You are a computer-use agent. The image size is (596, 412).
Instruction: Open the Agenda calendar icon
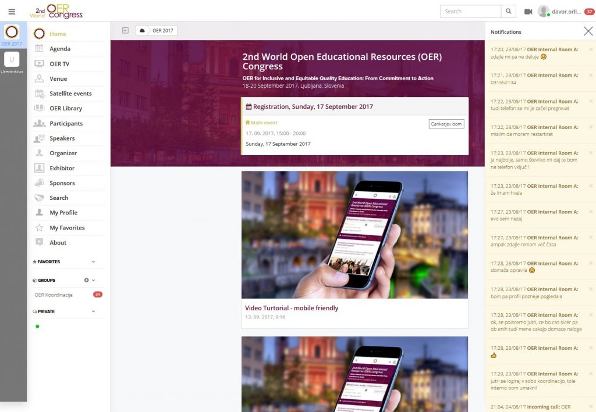point(39,48)
